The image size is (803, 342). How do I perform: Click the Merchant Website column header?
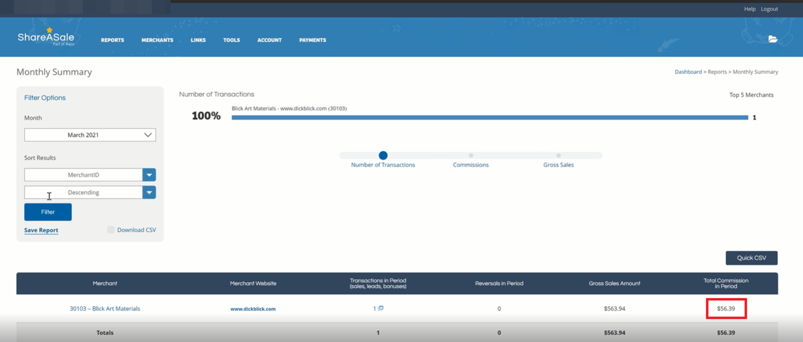[x=253, y=283]
